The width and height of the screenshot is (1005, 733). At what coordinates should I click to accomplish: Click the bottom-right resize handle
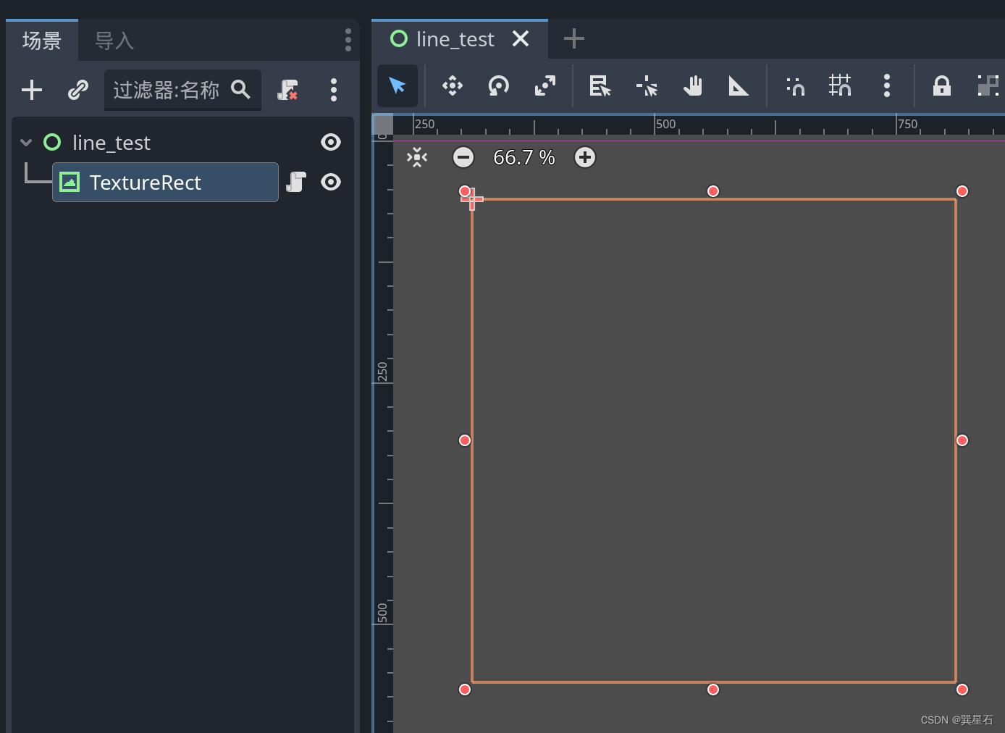click(x=962, y=690)
